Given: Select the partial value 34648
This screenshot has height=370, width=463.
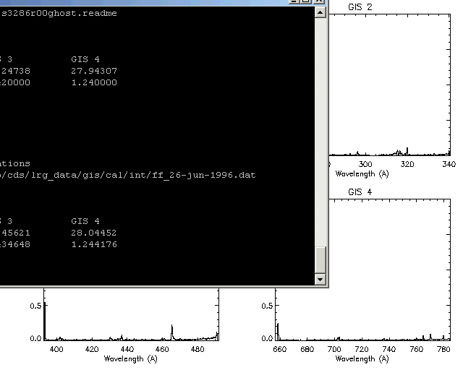Looking at the screenshot, I should point(16,244).
